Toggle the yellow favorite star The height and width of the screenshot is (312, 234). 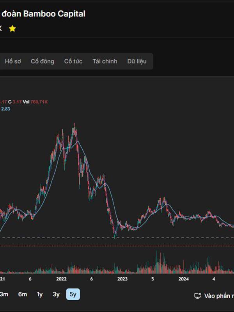tap(12, 28)
